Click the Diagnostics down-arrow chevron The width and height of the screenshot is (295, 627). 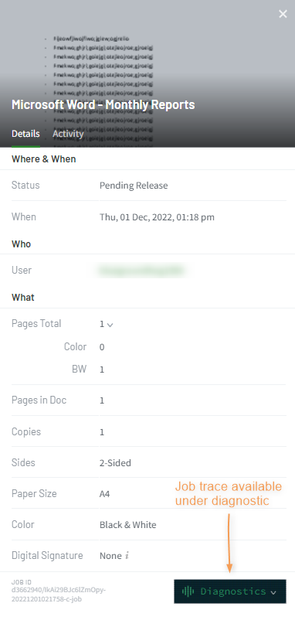273,592
